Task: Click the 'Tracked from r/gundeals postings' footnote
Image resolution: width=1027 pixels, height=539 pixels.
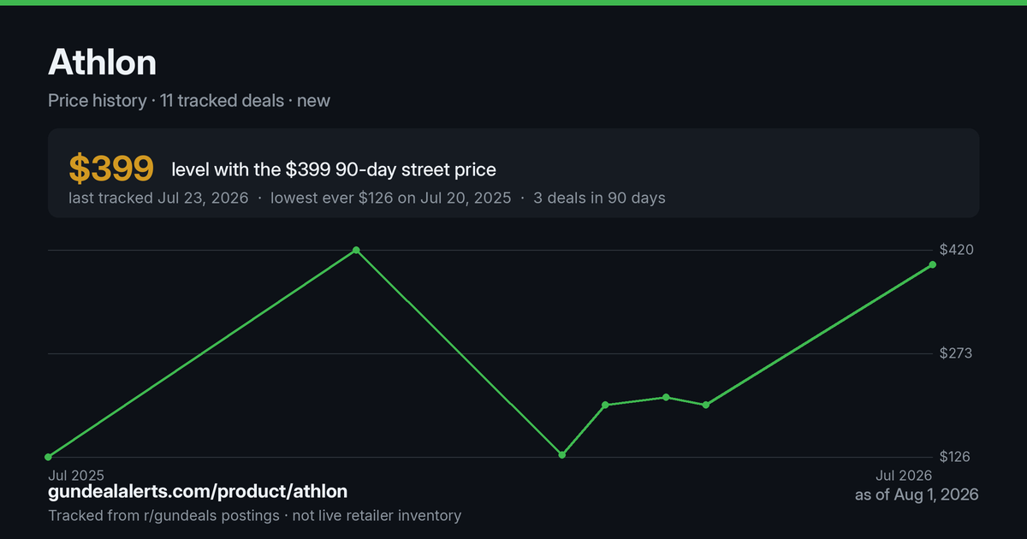Action: (x=163, y=515)
